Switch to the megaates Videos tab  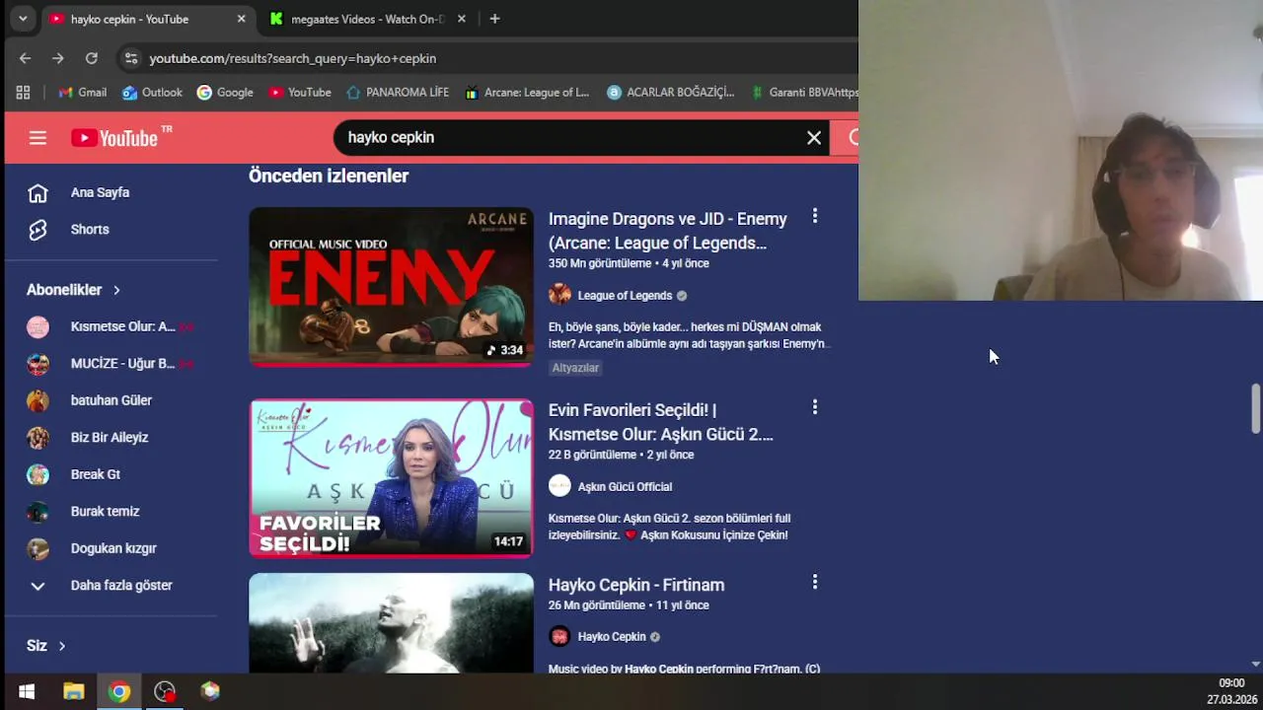[365, 19]
